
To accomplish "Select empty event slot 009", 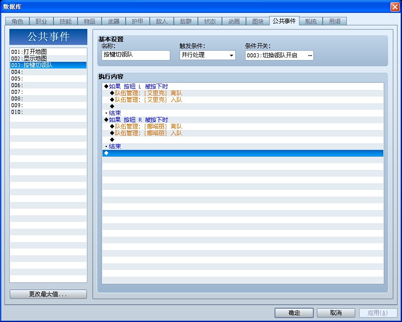I will (x=48, y=105).
